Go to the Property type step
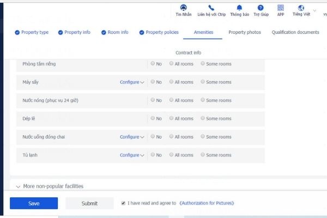The height and width of the screenshot is (218, 327). [32, 32]
